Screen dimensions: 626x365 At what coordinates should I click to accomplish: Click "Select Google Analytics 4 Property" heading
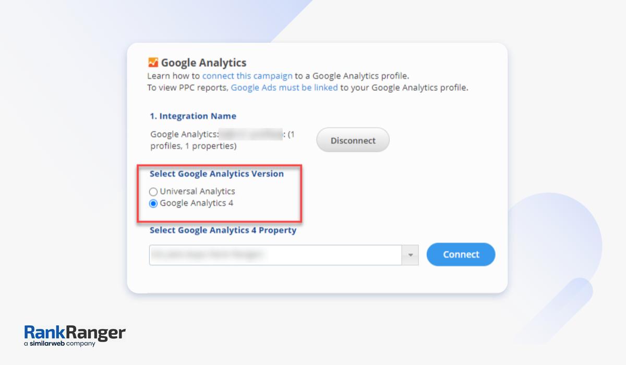point(223,230)
